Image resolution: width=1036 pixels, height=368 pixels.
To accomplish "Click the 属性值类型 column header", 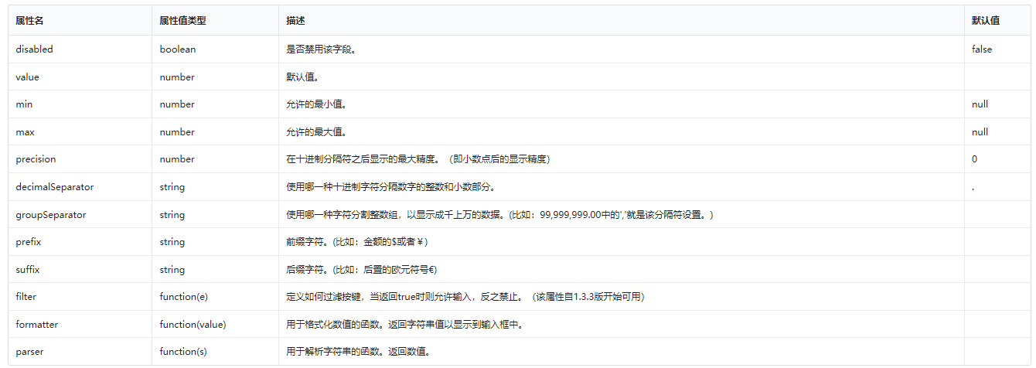I will (x=182, y=21).
